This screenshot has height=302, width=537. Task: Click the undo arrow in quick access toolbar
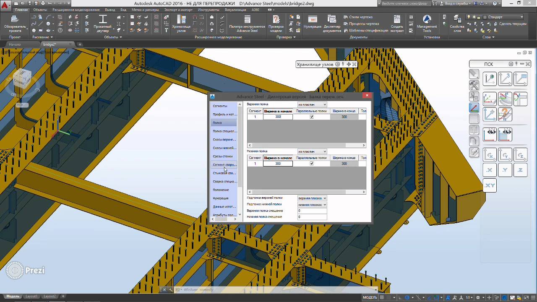(x=50, y=3)
